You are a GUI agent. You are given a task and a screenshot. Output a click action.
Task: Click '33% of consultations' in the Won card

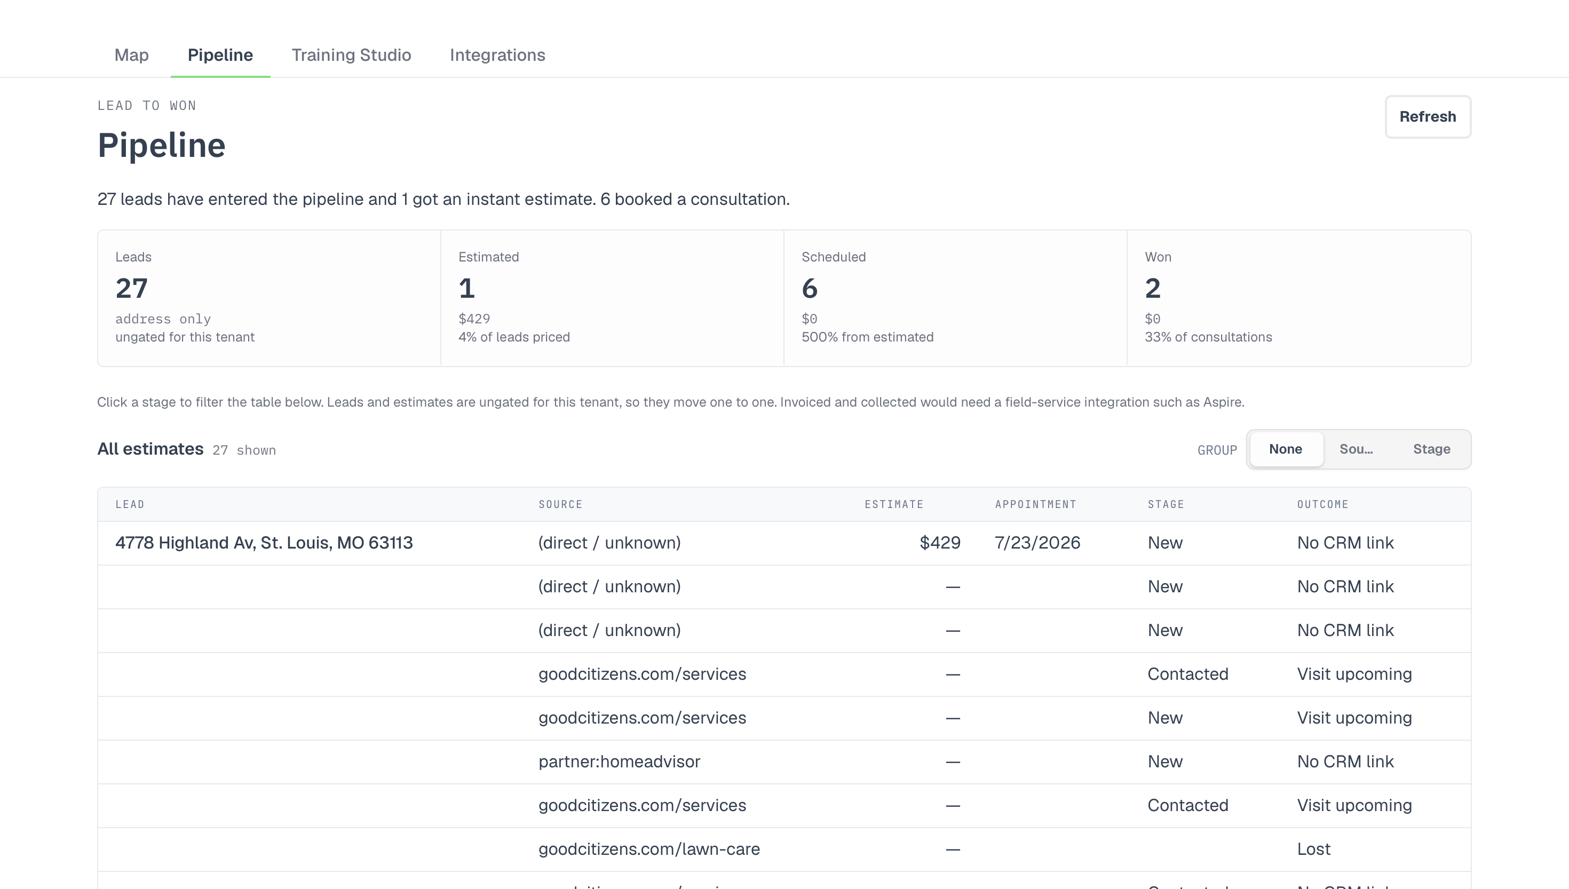1208,337
